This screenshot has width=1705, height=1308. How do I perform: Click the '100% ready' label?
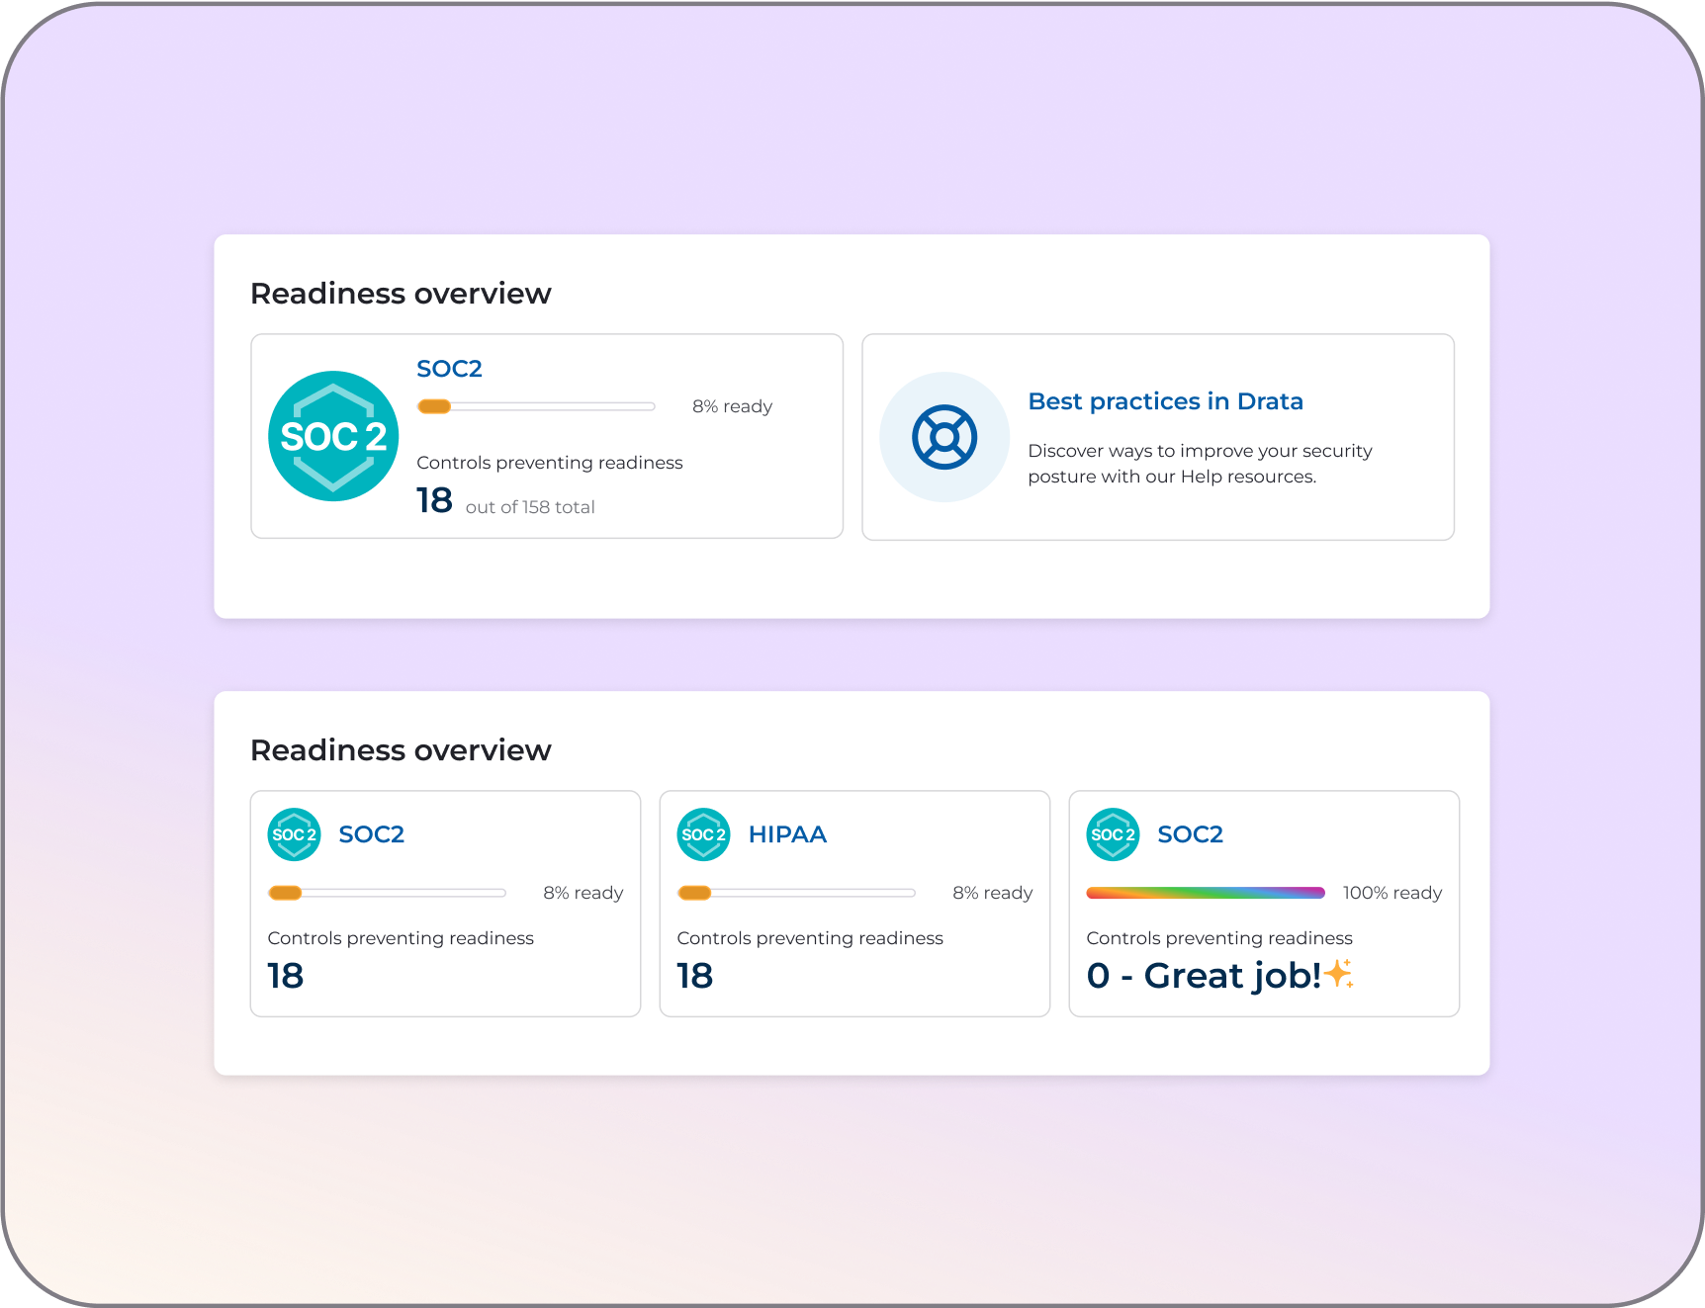pos(1391,893)
